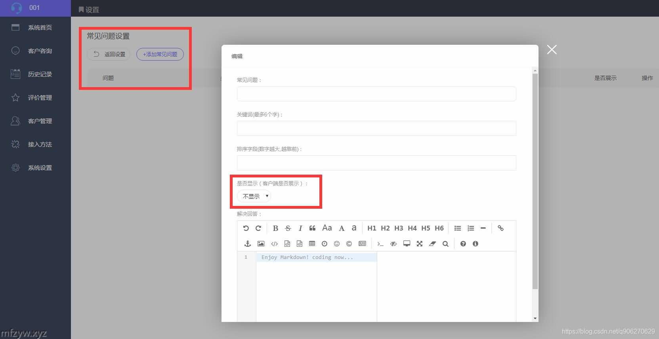This screenshot has width=659, height=339.
Task: Click the 返回设置 button
Action: coord(109,54)
